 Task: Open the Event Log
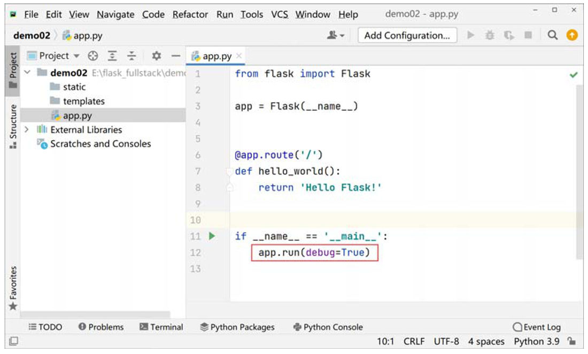click(537, 327)
